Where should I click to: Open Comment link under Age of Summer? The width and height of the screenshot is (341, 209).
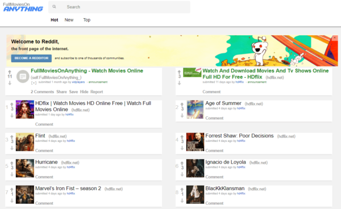click(x=214, y=118)
